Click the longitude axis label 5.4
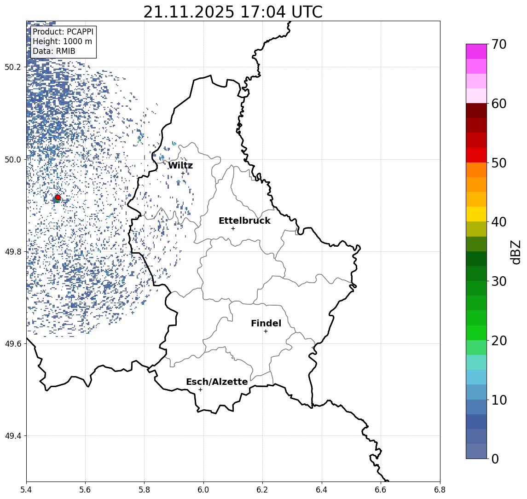The width and height of the screenshot is (527, 499). point(26,490)
